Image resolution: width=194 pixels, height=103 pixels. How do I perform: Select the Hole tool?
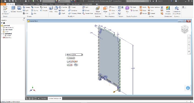click(51, 9)
